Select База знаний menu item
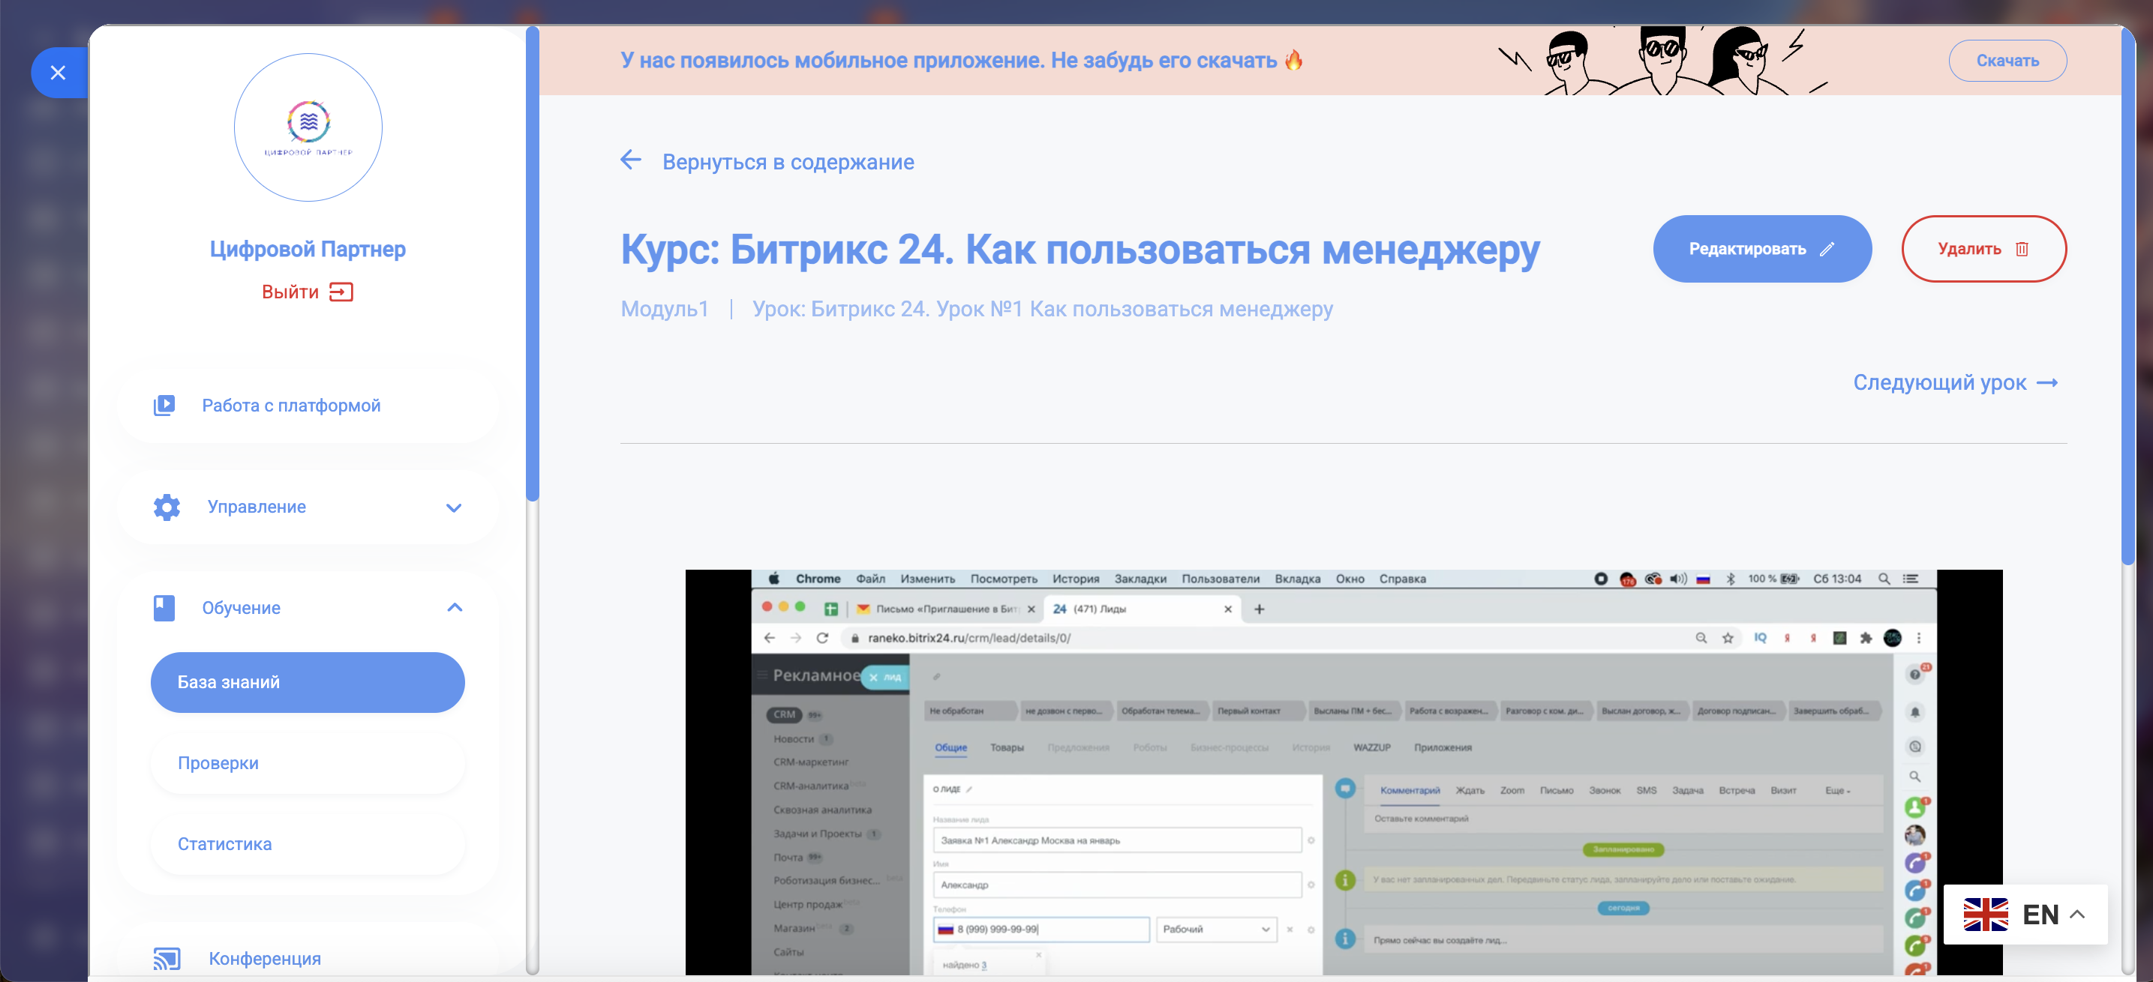 [308, 682]
